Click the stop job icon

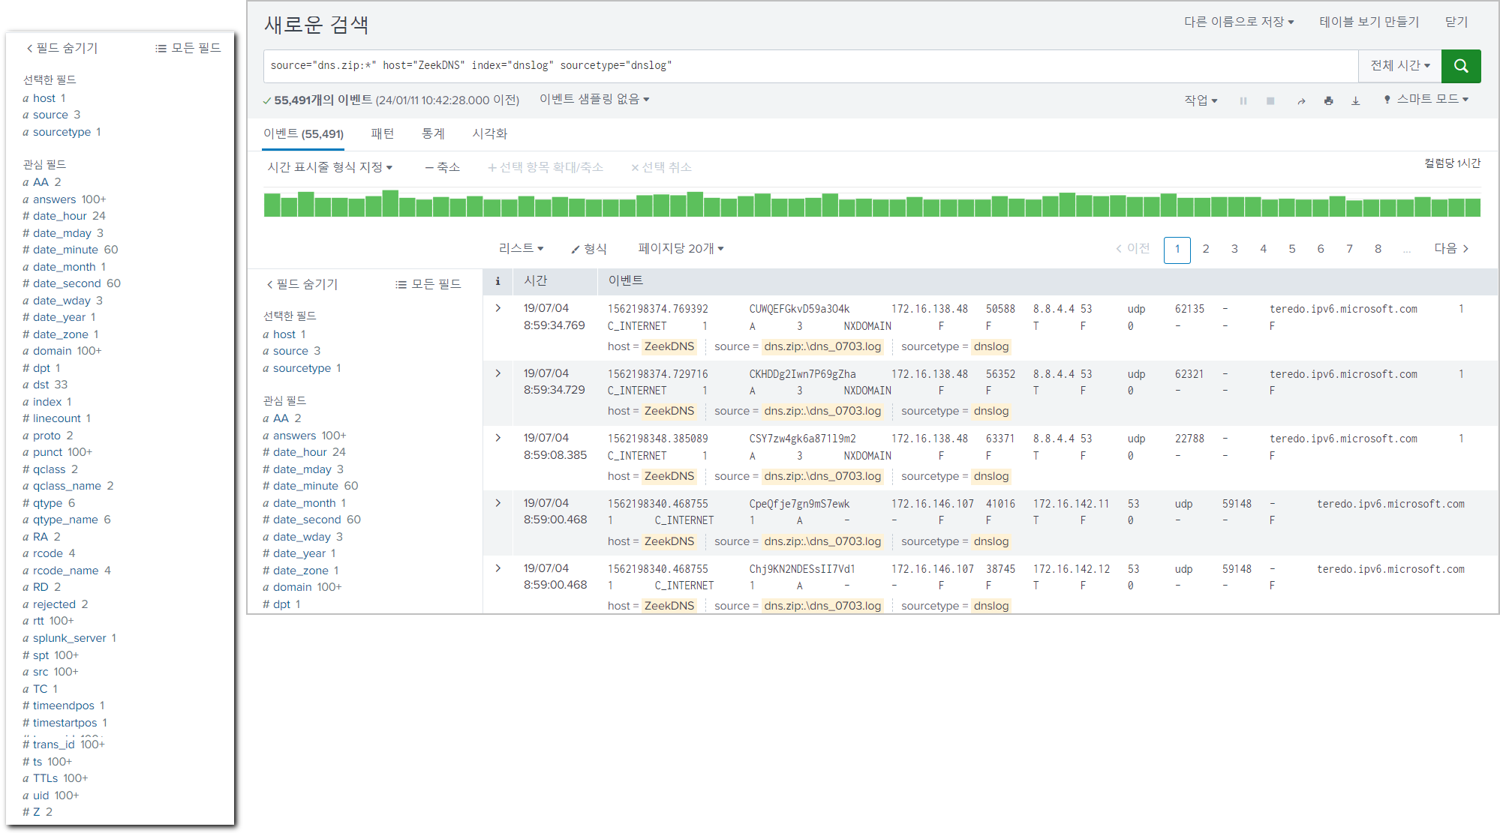pos(1270,100)
